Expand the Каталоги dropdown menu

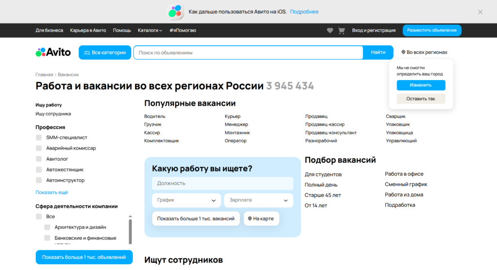tap(150, 31)
